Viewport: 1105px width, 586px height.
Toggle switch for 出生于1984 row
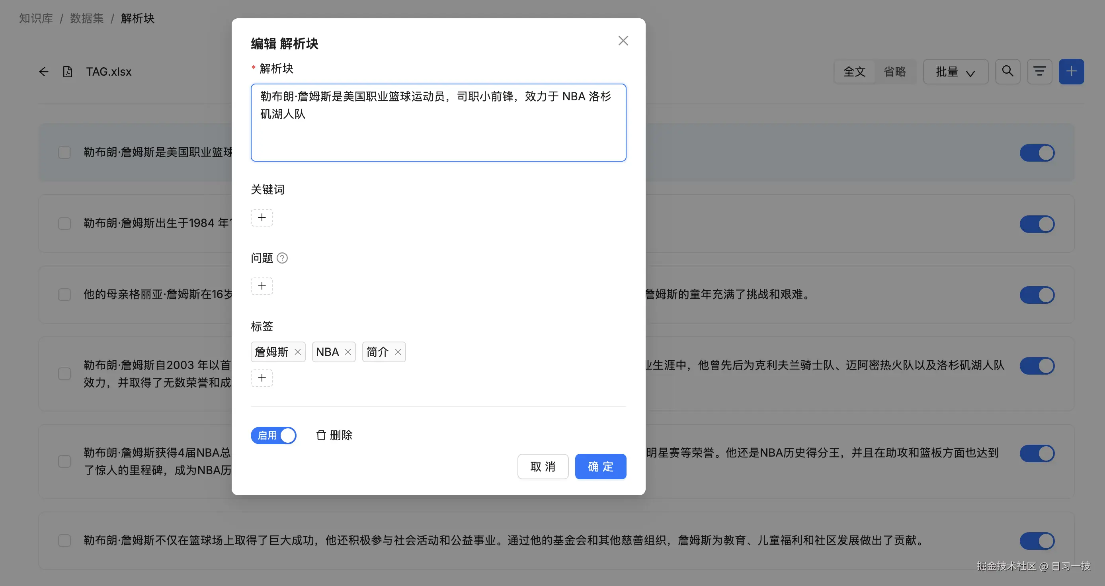(x=1037, y=224)
